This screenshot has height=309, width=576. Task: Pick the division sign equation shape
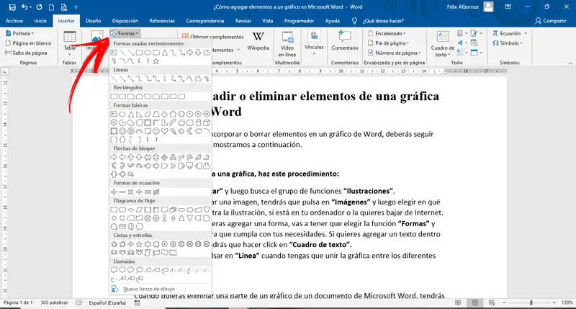tap(139, 192)
